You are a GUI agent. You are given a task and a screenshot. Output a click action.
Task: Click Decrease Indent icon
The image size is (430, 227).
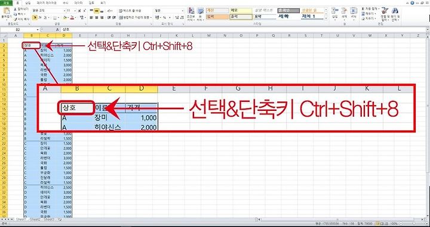point(109,17)
